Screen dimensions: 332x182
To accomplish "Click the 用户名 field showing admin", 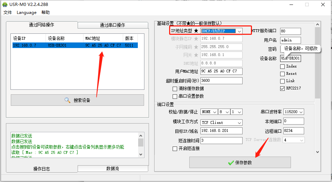I will 291,40.
